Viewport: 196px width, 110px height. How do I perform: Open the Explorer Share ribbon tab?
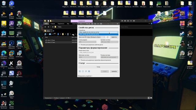tap(61, 24)
